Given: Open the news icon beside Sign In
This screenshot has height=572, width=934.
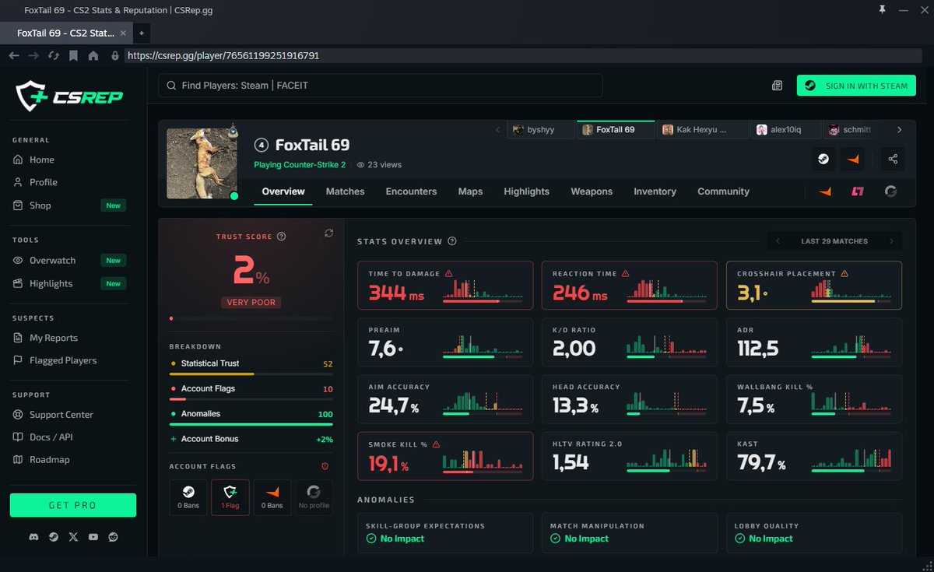Looking at the screenshot, I should coord(777,86).
